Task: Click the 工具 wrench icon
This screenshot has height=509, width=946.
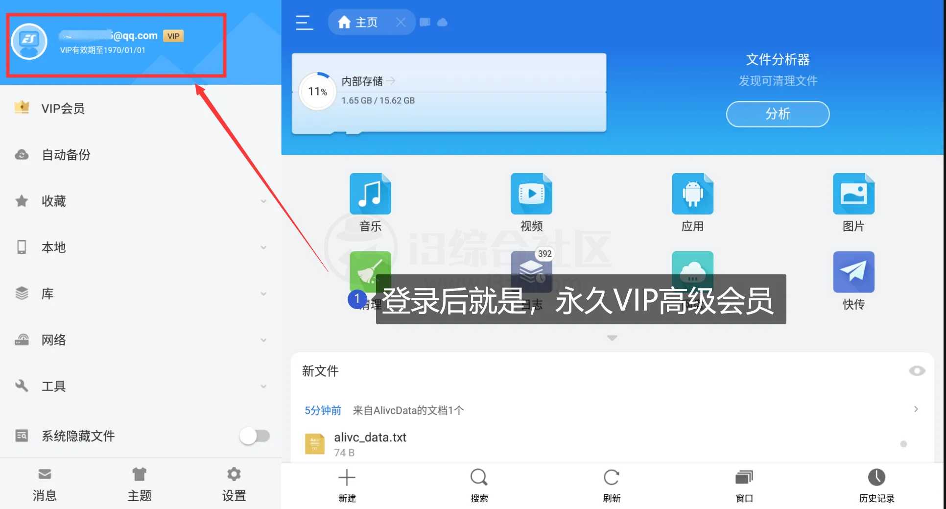Action: tap(22, 386)
